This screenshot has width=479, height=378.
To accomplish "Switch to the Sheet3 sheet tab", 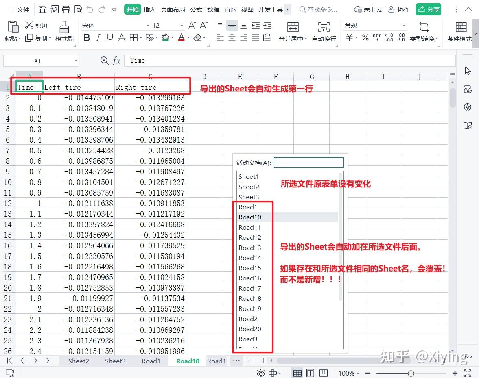I will click(116, 361).
